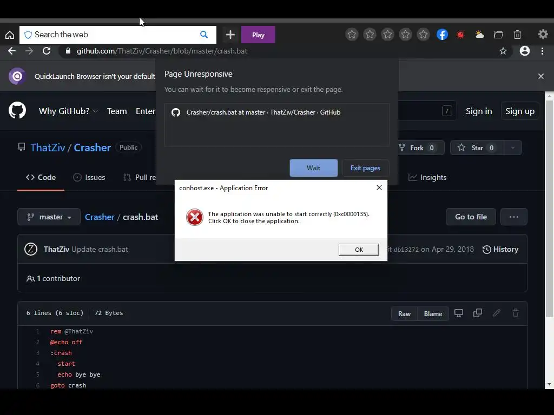Switch to the Code tab
This screenshot has height=415, width=554.
41,177
